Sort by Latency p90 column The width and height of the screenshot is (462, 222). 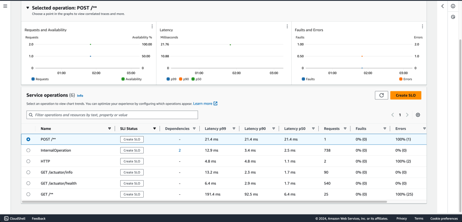(x=274, y=129)
